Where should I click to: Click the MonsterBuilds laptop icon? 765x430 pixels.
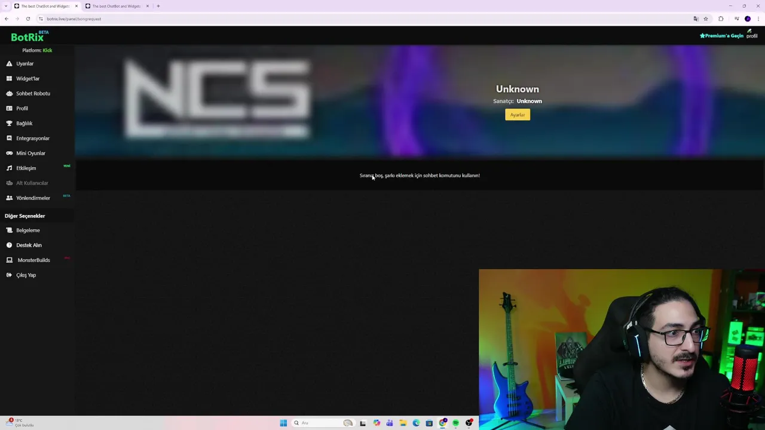9,260
